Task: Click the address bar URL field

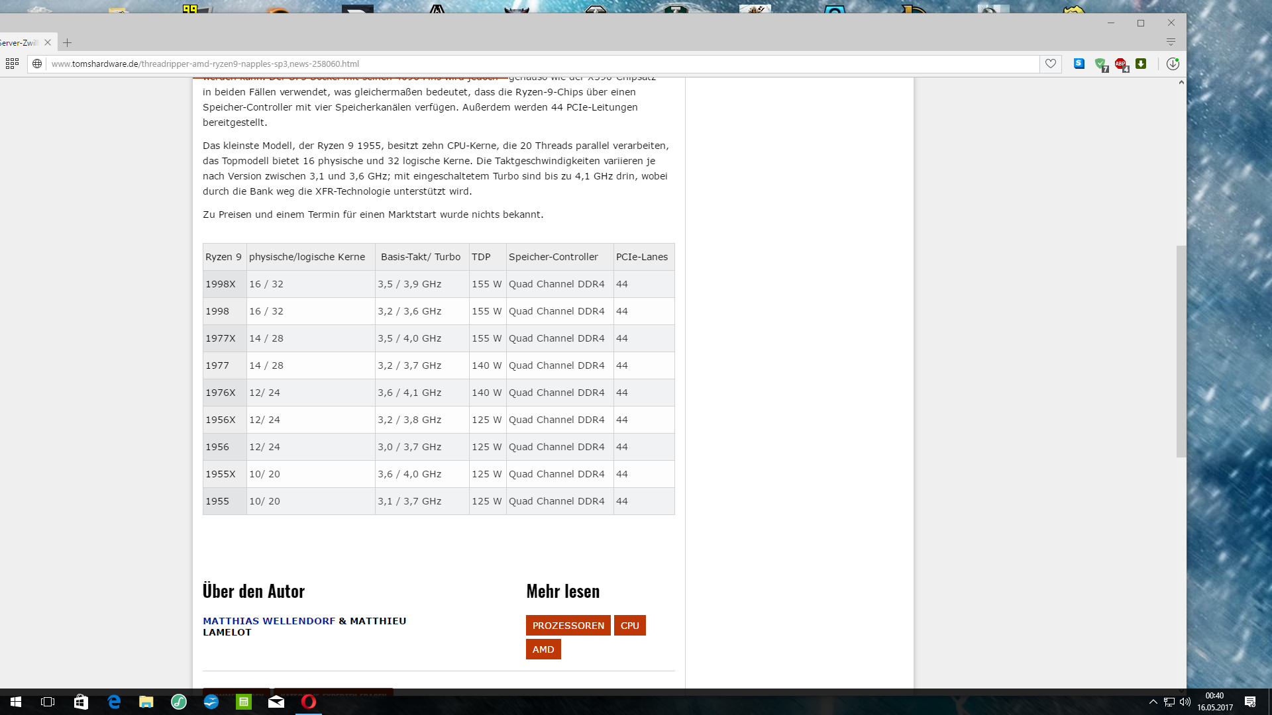Action: pyautogui.click(x=530, y=64)
